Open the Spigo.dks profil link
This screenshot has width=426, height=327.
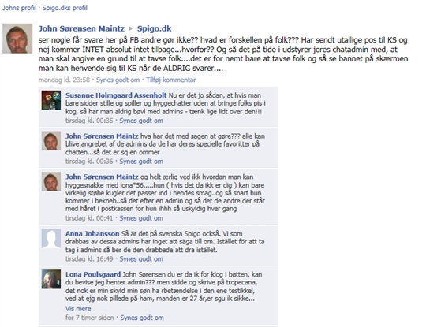(x=65, y=8)
